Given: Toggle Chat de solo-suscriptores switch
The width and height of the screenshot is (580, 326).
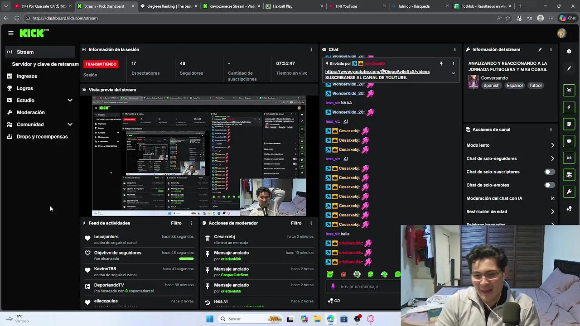Looking at the screenshot, I should (x=549, y=172).
